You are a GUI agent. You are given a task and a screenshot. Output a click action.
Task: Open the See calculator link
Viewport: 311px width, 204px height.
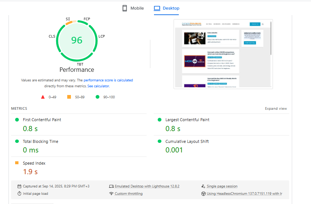pyautogui.click(x=98, y=86)
